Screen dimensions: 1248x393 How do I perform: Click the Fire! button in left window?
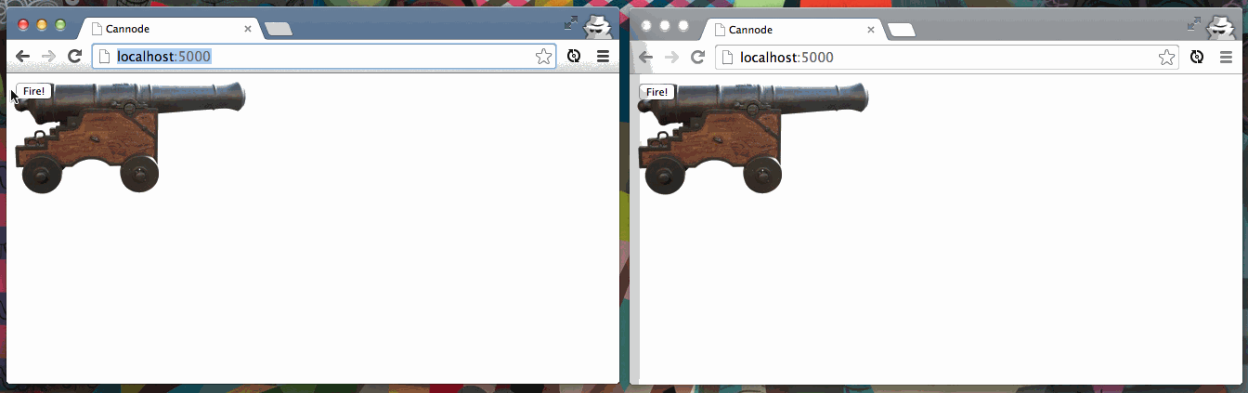[x=34, y=91]
